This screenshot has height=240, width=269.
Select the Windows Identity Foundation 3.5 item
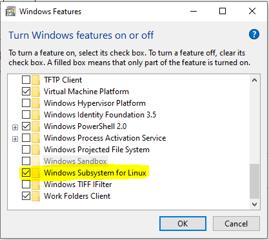pyautogui.click(x=100, y=115)
